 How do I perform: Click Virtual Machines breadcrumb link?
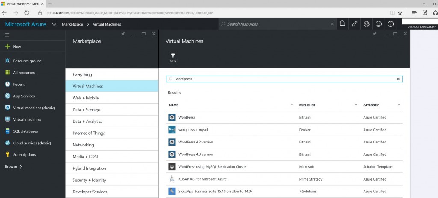coord(107,24)
